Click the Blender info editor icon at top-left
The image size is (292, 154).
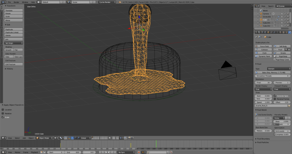[4, 2]
